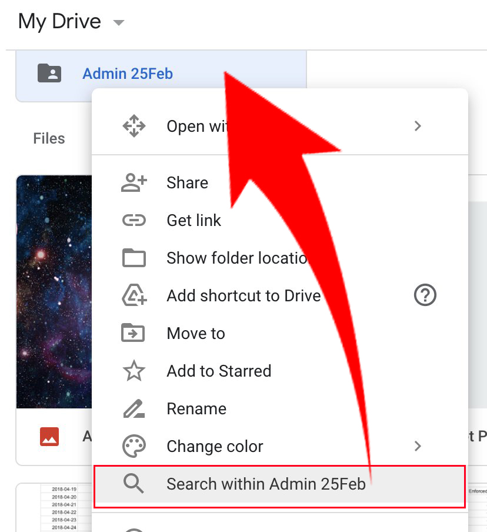
Task: Expand the Change color submenu chevron
Action: 418,446
